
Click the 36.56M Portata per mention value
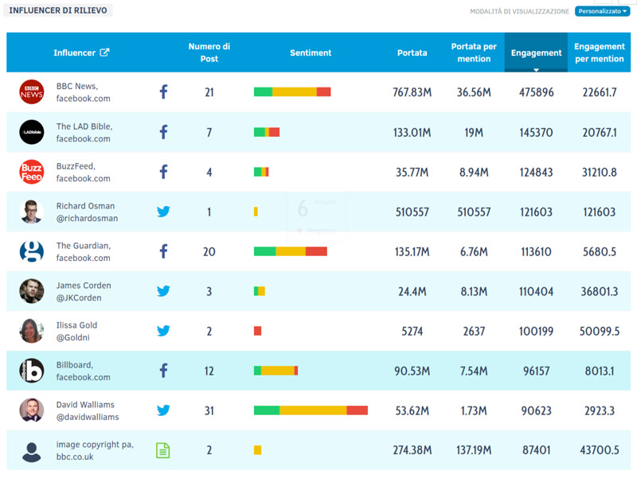474,92
